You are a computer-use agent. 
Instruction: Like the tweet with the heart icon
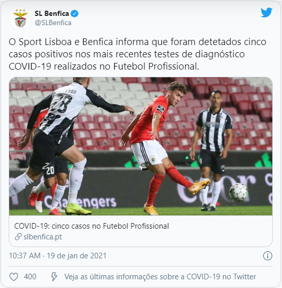(14, 276)
